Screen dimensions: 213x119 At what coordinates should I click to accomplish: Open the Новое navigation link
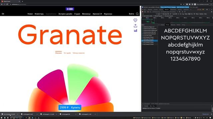pos(30,14)
